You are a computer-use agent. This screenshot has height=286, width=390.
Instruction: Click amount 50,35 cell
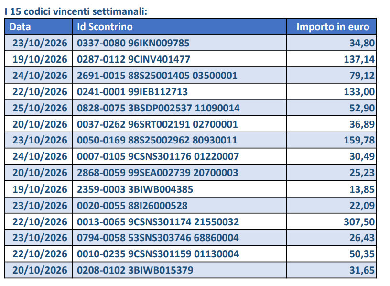(x=332, y=254)
